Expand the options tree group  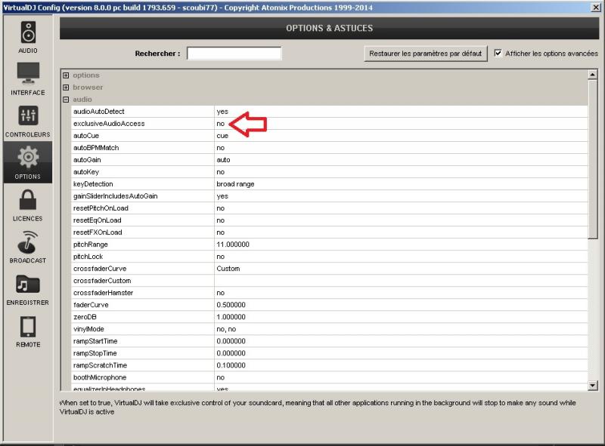click(66, 75)
